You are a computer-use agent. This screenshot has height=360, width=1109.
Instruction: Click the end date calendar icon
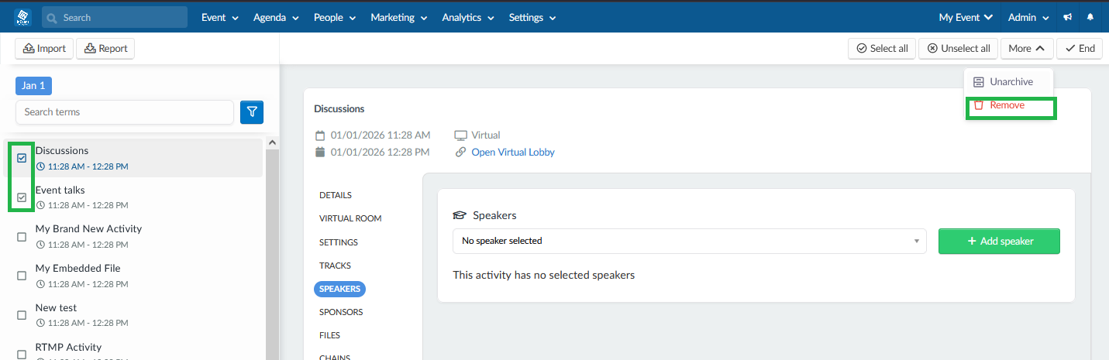pos(320,153)
